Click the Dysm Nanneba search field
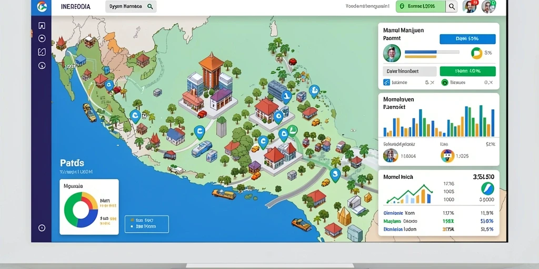The image size is (539, 269). pos(131,6)
